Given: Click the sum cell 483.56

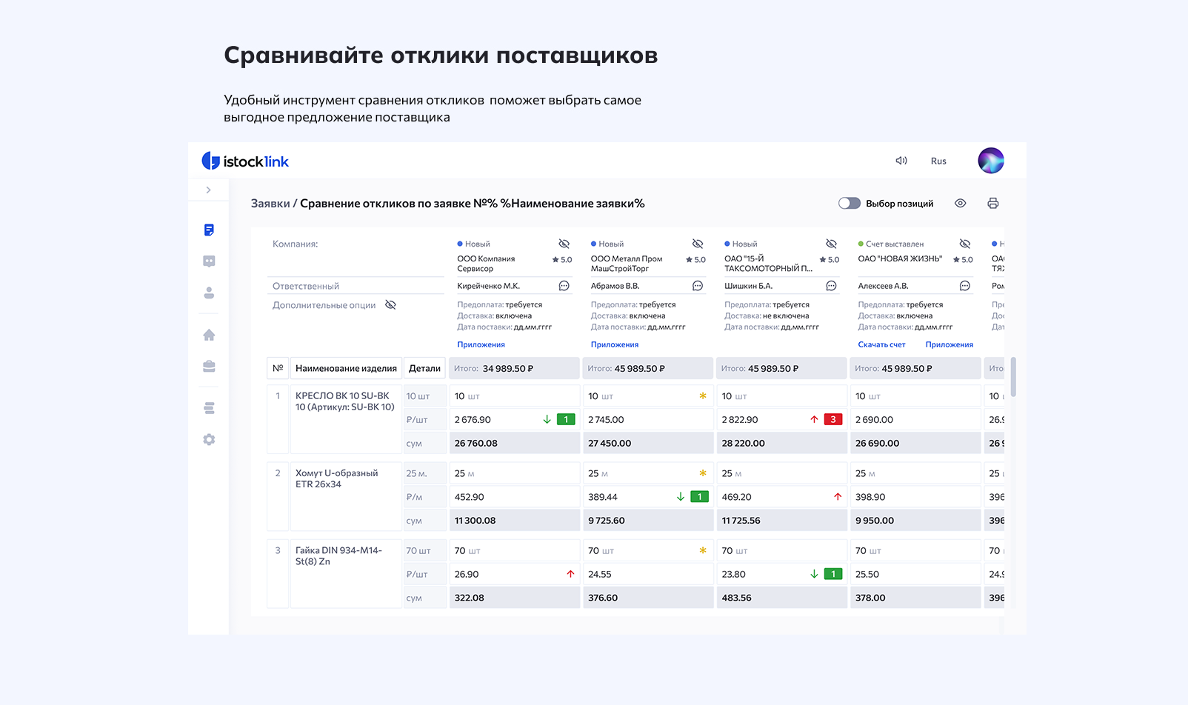Looking at the screenshot, I should [x=781, y=598].
